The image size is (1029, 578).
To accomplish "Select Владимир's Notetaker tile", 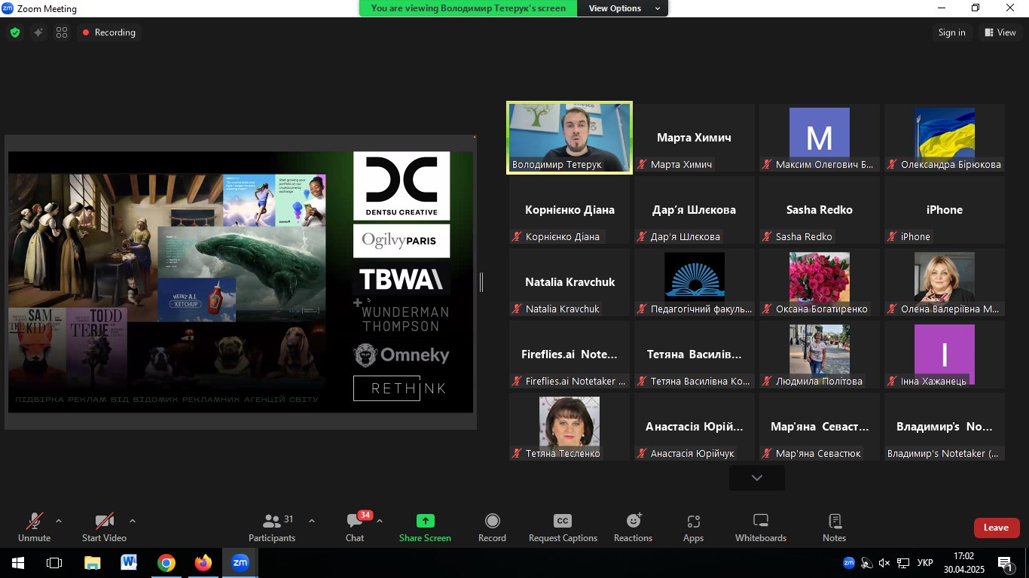I will coord(945,427).
